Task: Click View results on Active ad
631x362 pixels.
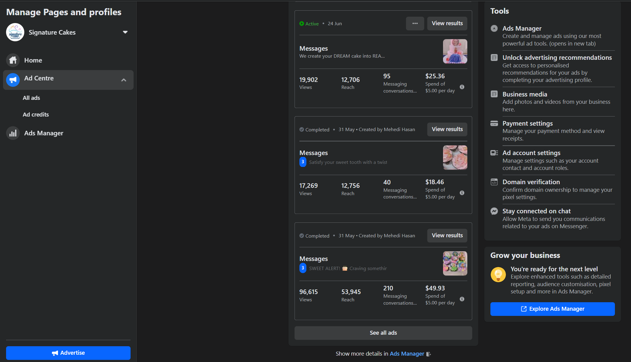Action: [447, 23]
